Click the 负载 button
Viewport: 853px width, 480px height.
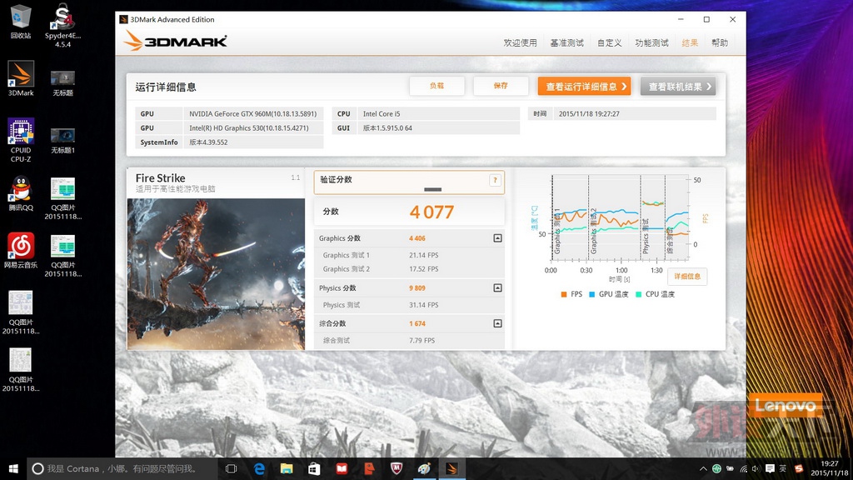[436, 86]
